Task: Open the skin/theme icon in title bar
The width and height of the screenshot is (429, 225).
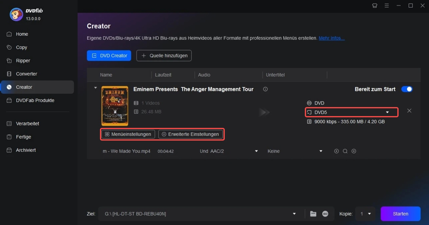Action: point(375,6)
